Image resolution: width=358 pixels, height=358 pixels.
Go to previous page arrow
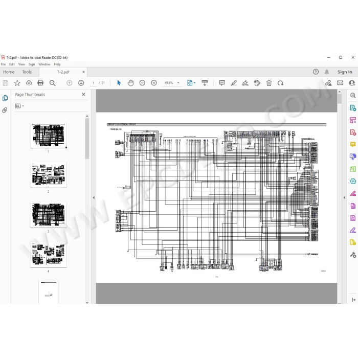tap(69, 83)
